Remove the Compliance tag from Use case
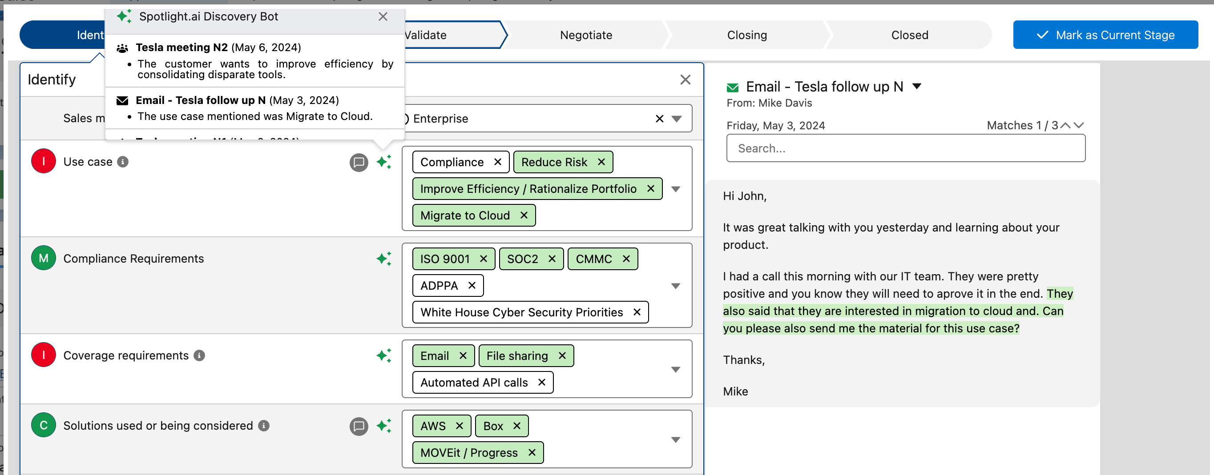The image size is (1214, 475). (x=498, y=162)
